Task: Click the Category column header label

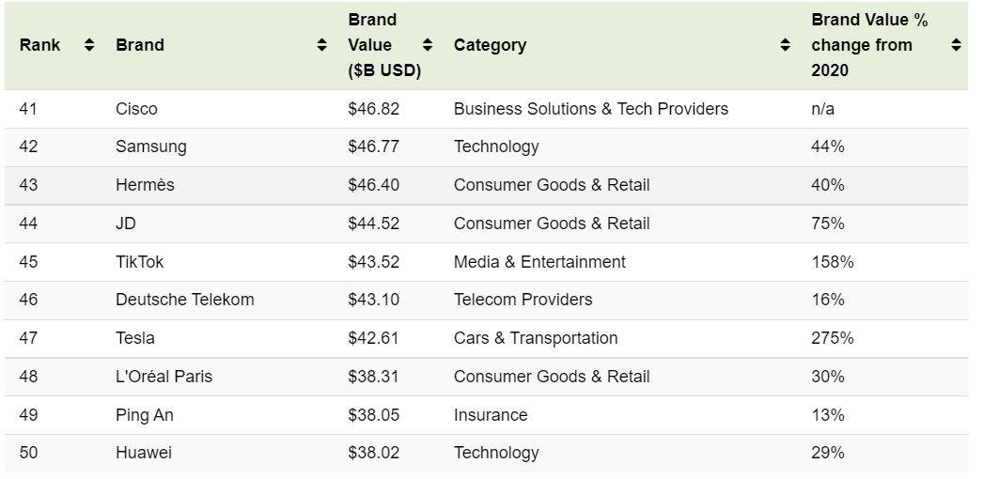Action: [490, 45]
